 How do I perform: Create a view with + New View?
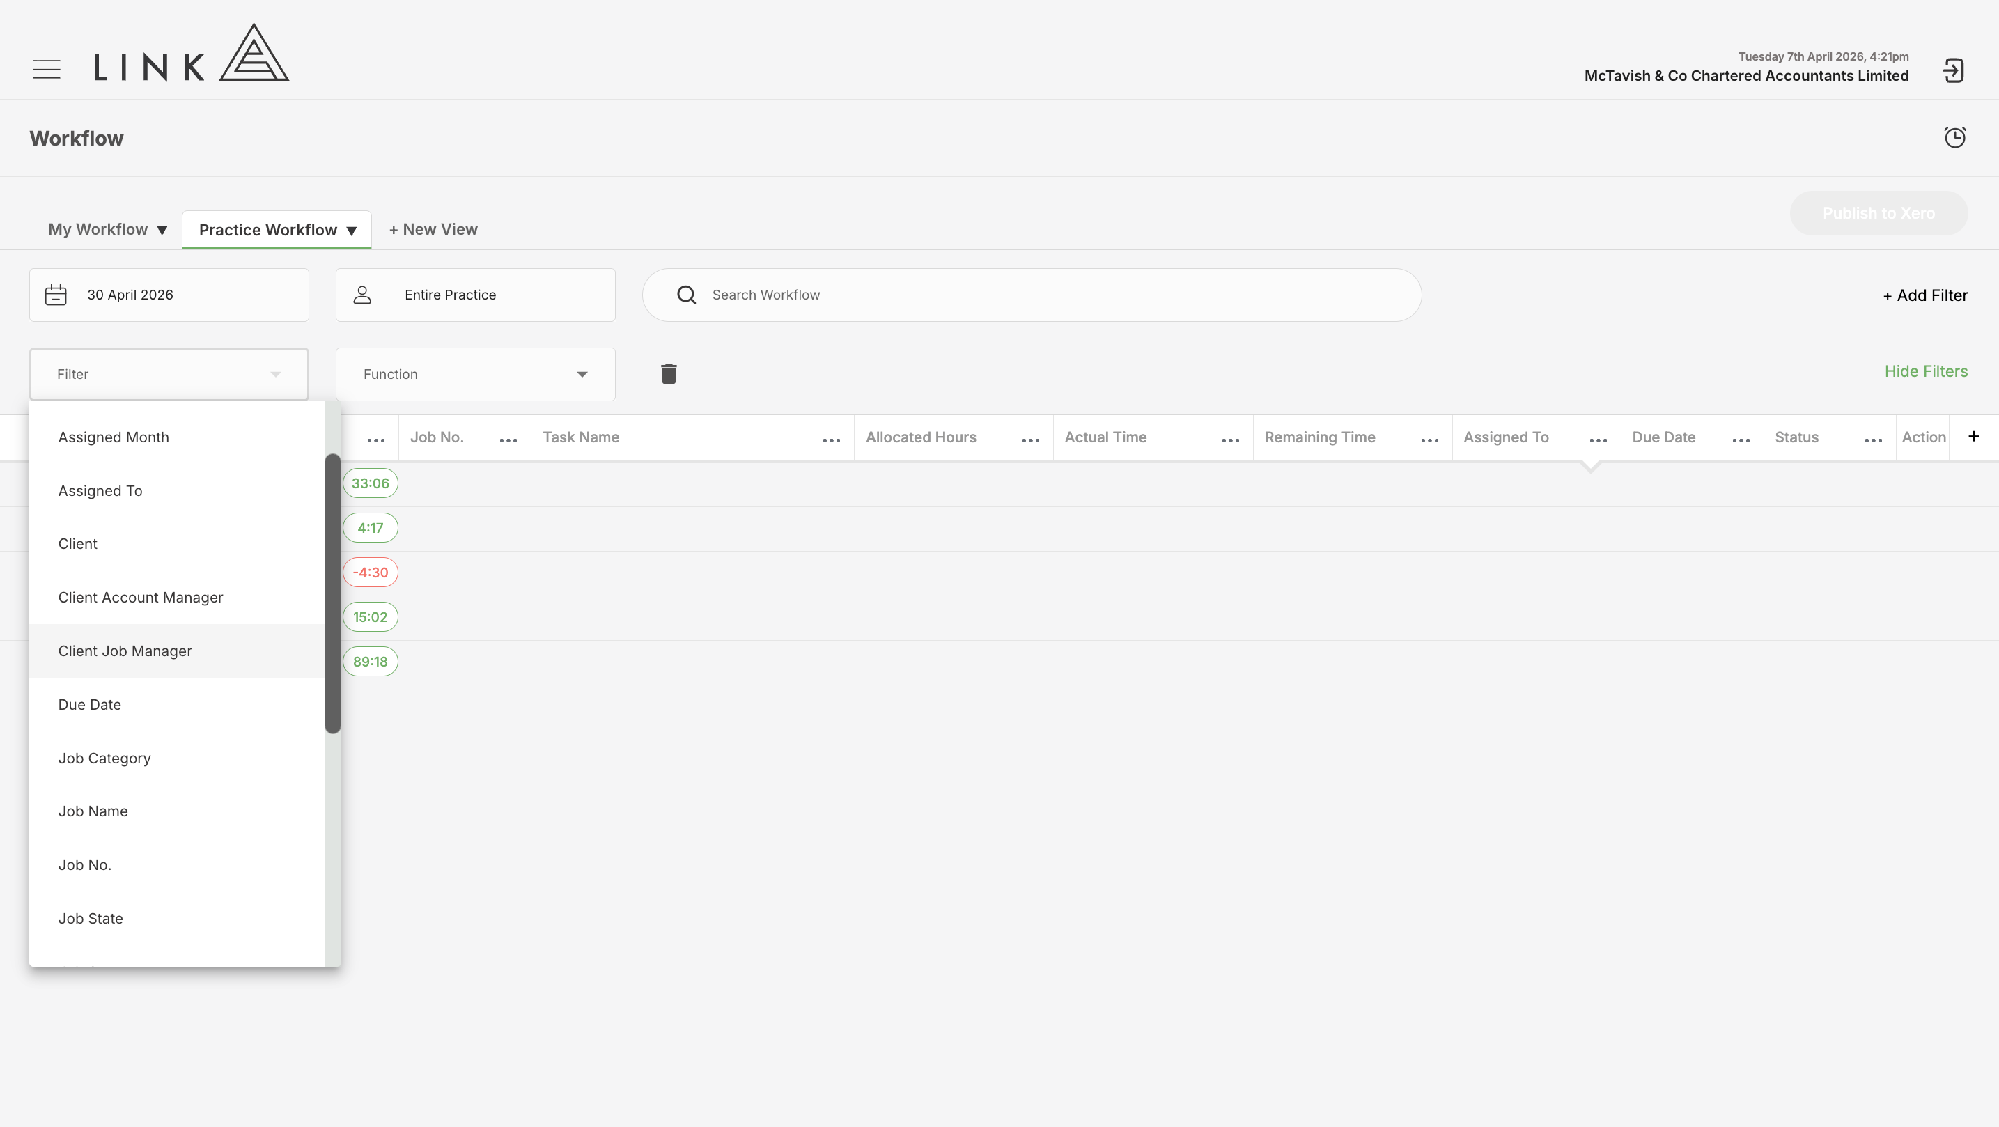[x=433, y=230]
